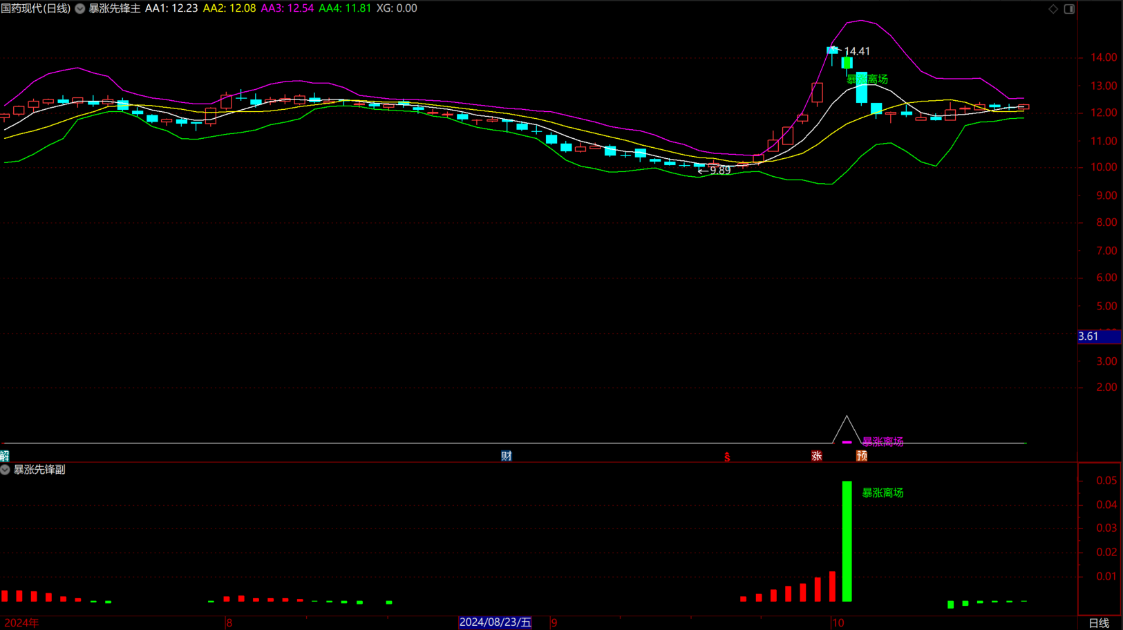Click the magenta 暴涨离场 label near triangle signal

click(883, 441)
